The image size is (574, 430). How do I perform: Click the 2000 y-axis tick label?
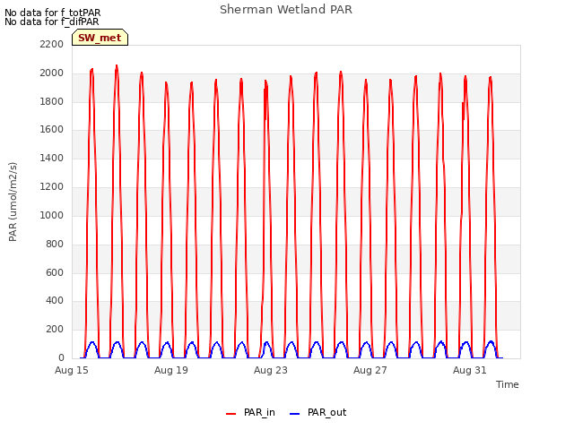(x=52, y=73)
